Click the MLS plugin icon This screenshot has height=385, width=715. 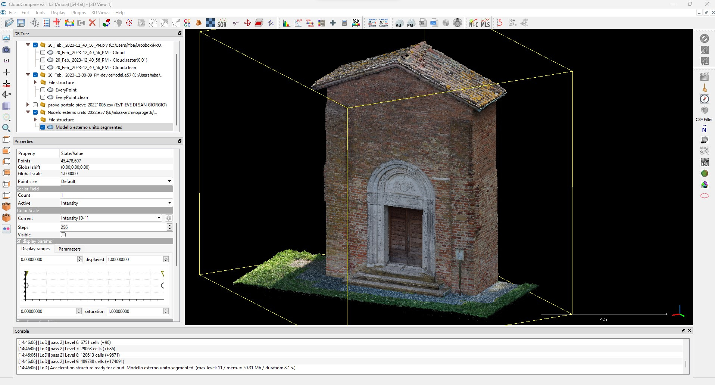485,23
